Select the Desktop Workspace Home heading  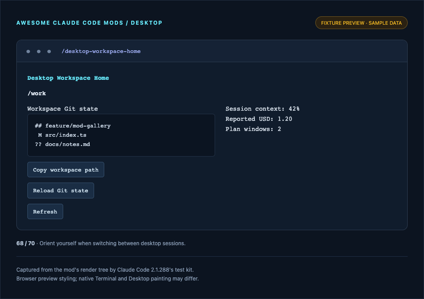coord(68,78)
